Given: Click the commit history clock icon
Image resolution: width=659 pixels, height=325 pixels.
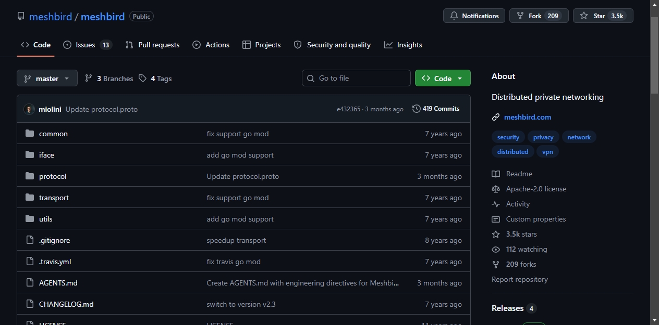Looking at the screenshot, I should [416, 109].
